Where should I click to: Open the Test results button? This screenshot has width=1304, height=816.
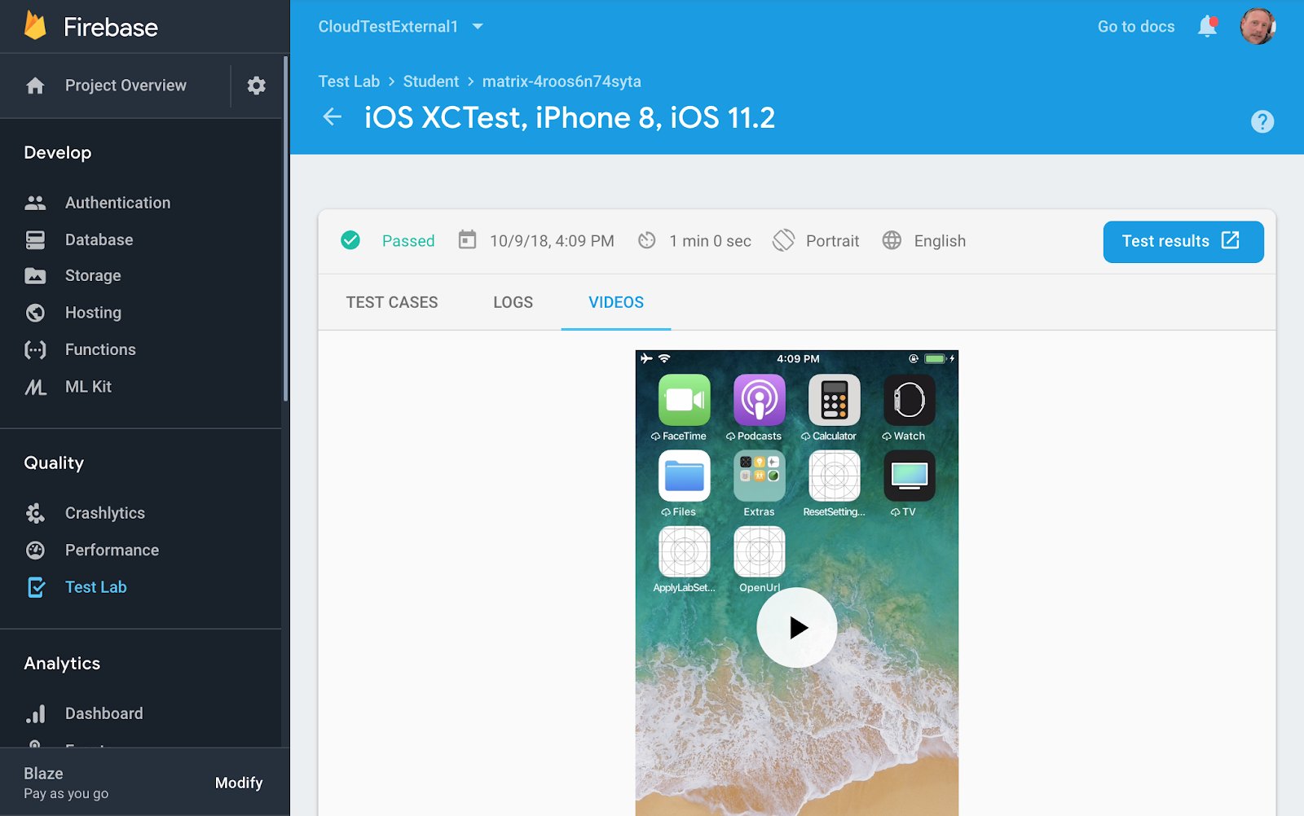point(1183,241)
